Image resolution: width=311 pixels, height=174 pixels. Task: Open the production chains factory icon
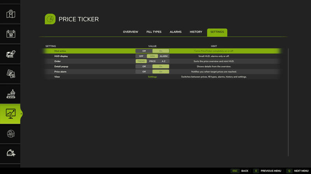coord(11,94)
